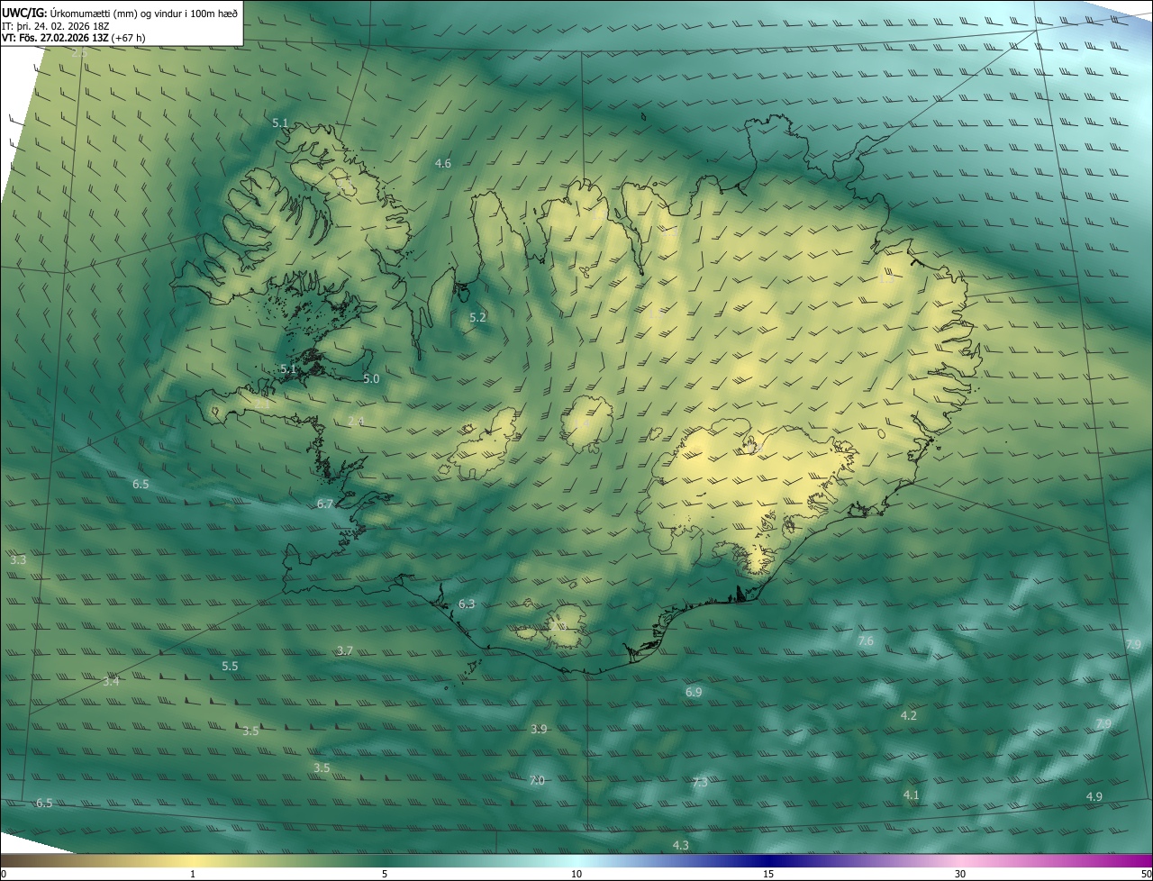The width and height of the screenshot is (1153, 881).
Task: Click the 'VT: Fös. 27.02.2026 13Z (+67 h)' line
Action: (x=73, y=38)
